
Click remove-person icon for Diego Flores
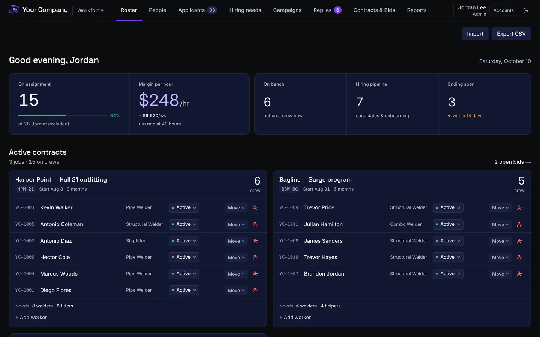[255, 290]
